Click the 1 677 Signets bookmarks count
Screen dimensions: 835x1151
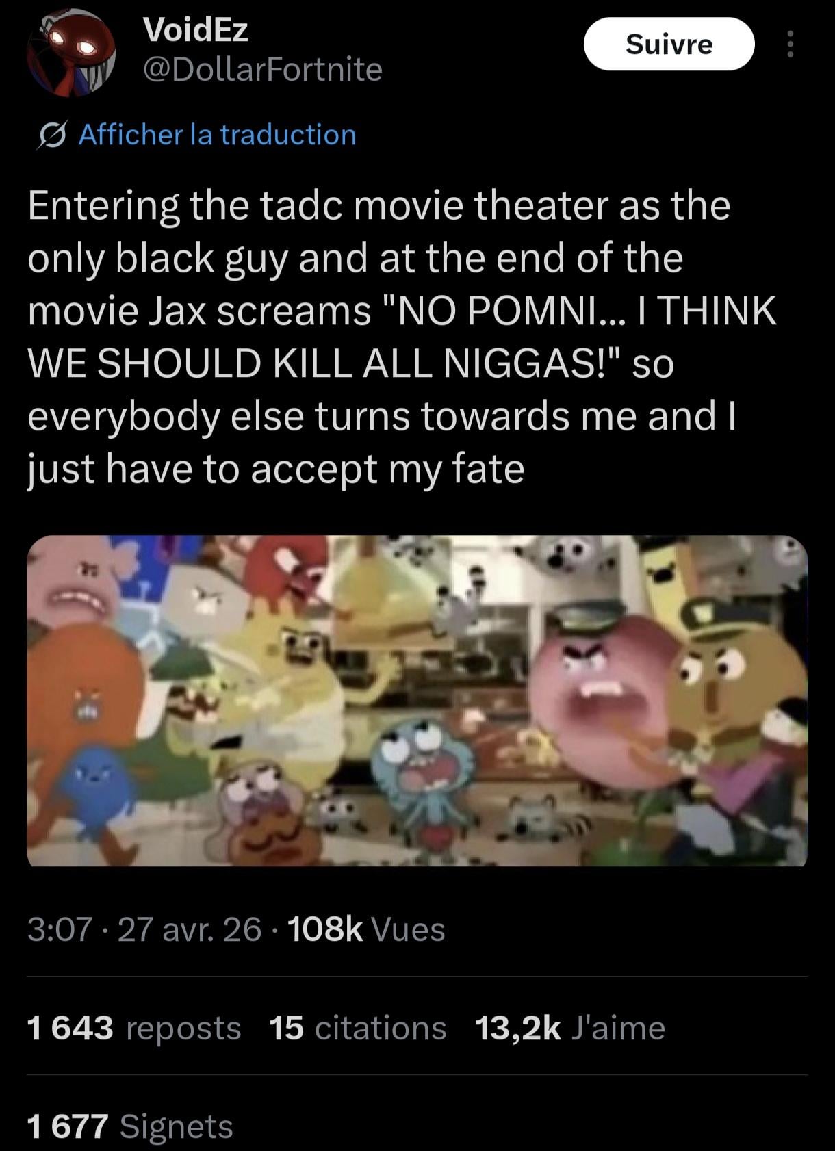(x=130, y=1126)
